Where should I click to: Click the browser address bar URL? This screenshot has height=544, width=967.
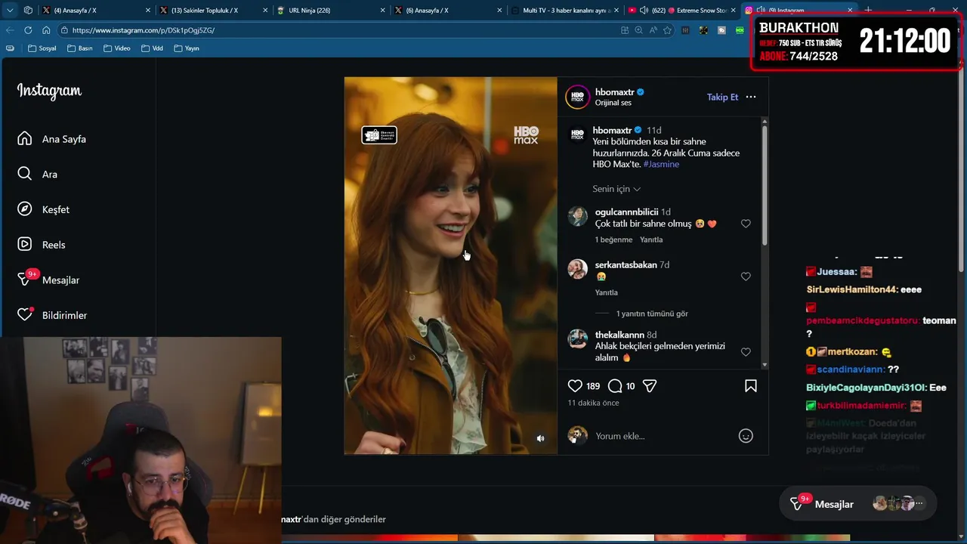(x=144, y=30)
